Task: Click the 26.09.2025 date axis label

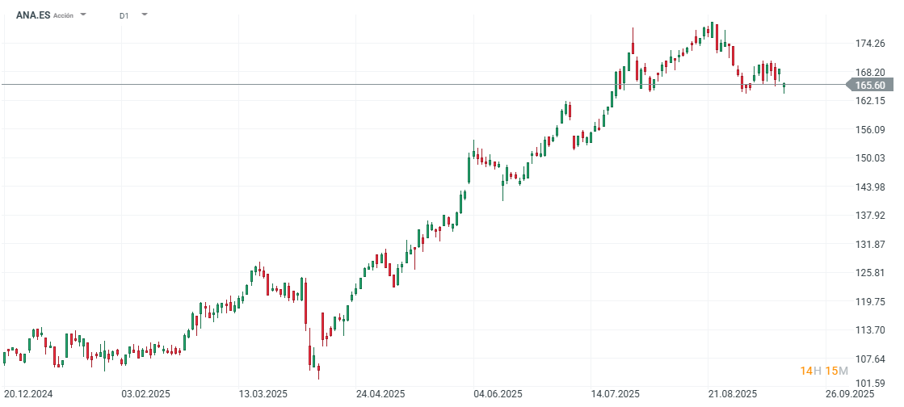Action: [x=851, y=394]
